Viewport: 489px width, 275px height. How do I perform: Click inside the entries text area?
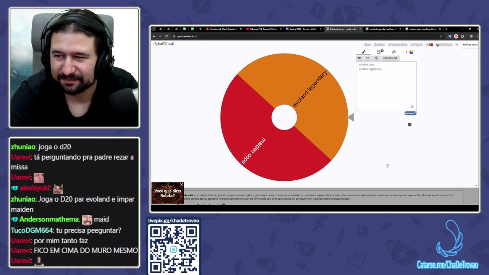click(386, 86)
